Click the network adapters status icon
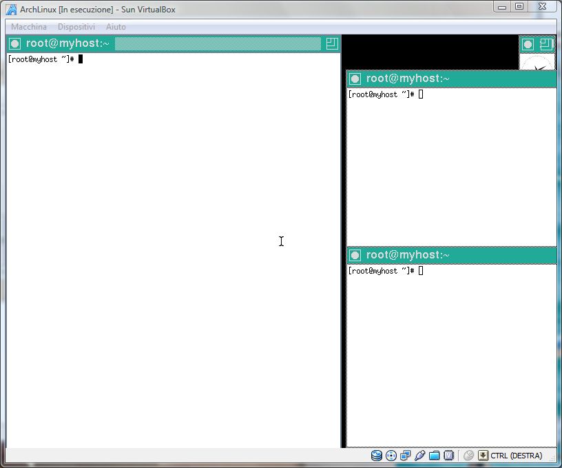The image size is (562, 468). [405, 456]
